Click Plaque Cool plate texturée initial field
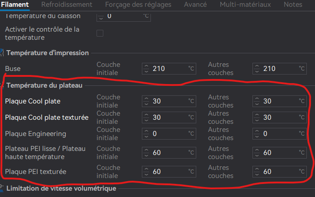315x197 pixels. [169, 117]
